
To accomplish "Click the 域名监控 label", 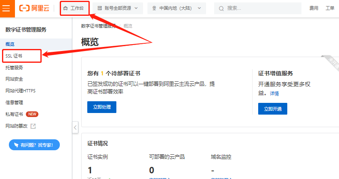I will [x=221, y=157].
